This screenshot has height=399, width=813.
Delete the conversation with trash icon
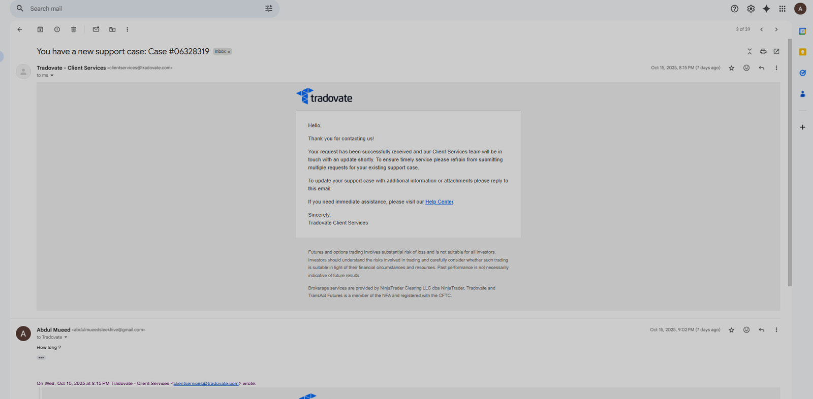[73, 29]
